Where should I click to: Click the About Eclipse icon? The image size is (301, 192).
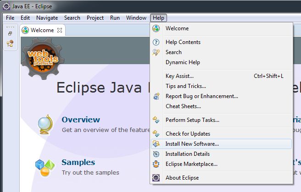coord(156,178)
